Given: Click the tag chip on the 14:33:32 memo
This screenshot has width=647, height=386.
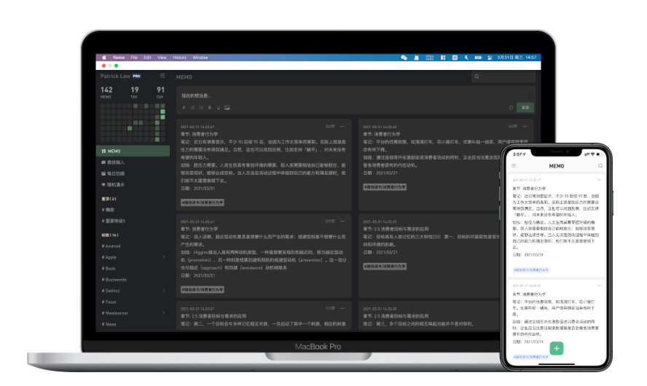Looking at the screenshot, I should 385,267.
